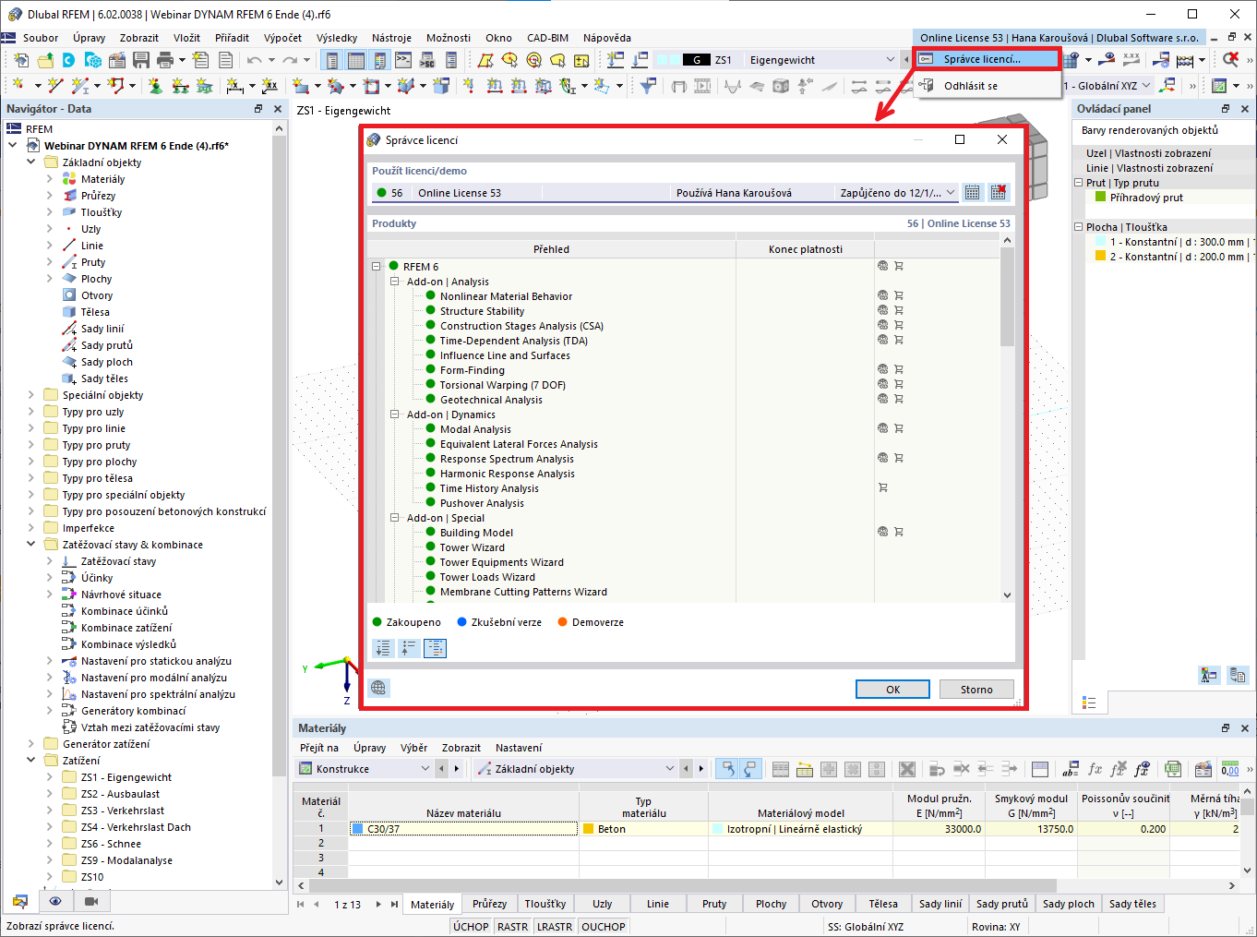Click the Online License 53 account button
This screenshot has width=1257, height=937.
[1059, 38]
